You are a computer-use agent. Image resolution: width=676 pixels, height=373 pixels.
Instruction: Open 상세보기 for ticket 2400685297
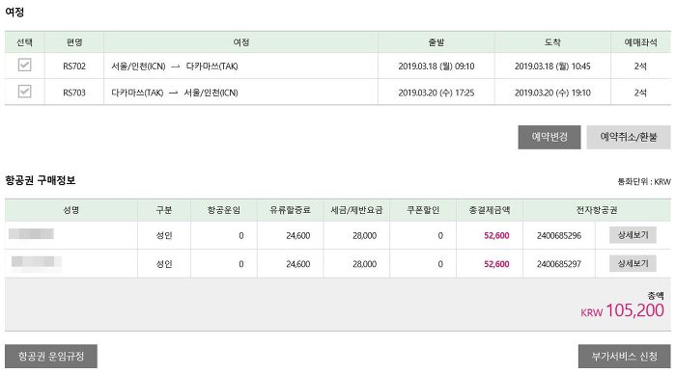pos(633,263)
